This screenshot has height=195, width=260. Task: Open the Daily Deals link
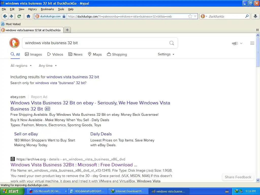[101, 134]
